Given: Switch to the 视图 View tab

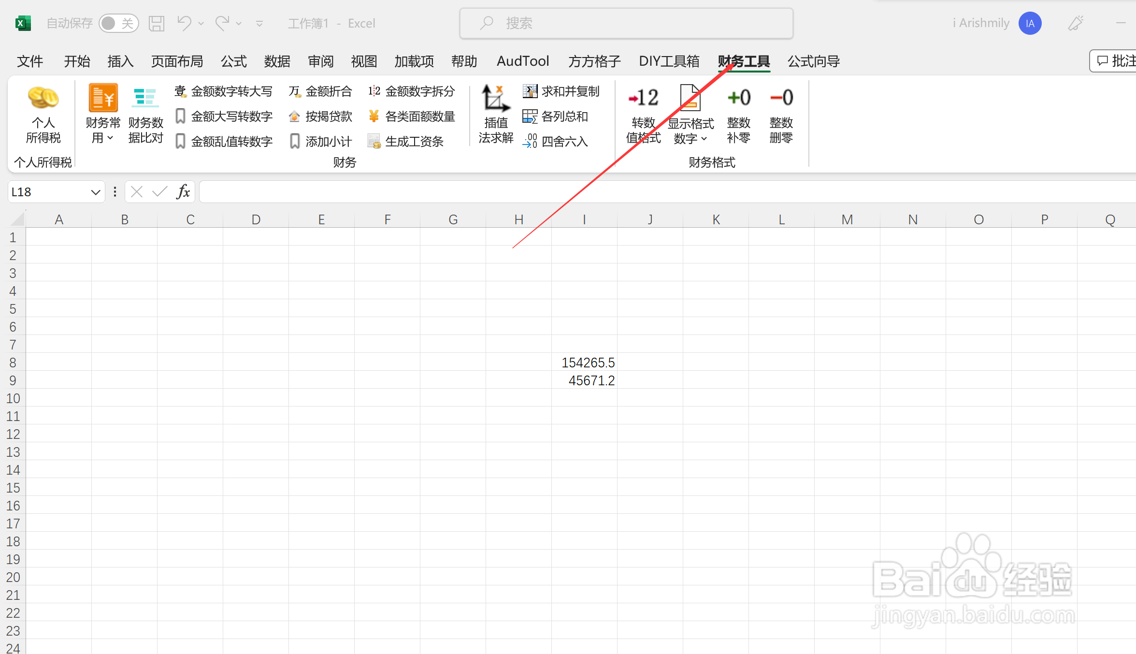Looking at the screenshot, I should point(364,61).
